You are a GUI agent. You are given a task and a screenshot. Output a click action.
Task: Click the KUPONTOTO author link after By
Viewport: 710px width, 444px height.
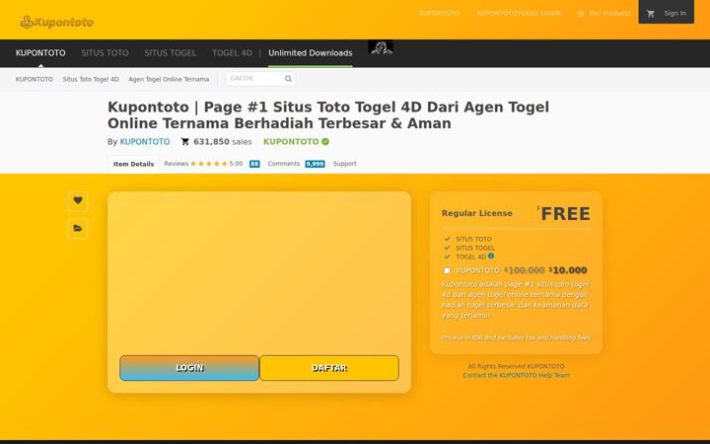coord(145,142)
